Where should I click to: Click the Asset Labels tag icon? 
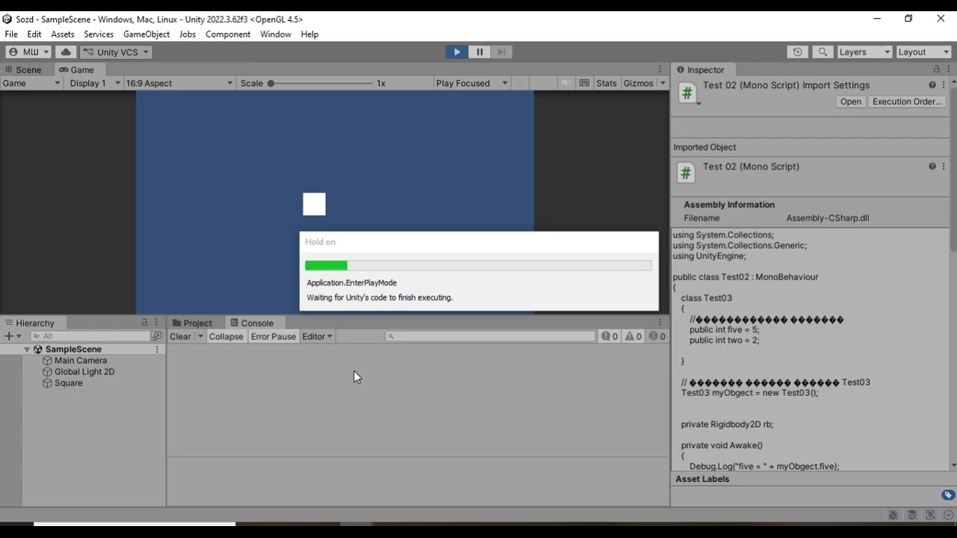(x=948, y=495)
